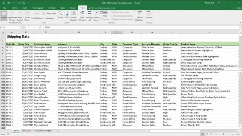Image resolution: width=242 pixels, height=136 pixels.
Task: Open the Page Layout tab
Action: click(37, 8)
